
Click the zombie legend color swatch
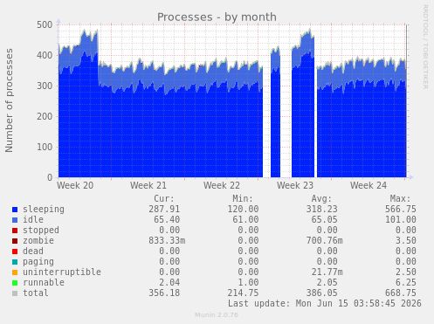point(15,241)
